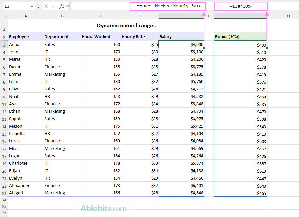
Task: Click the formula =Hours_Worked*Hourly_Rate in the callout box
Action: [x=167, y=6]
